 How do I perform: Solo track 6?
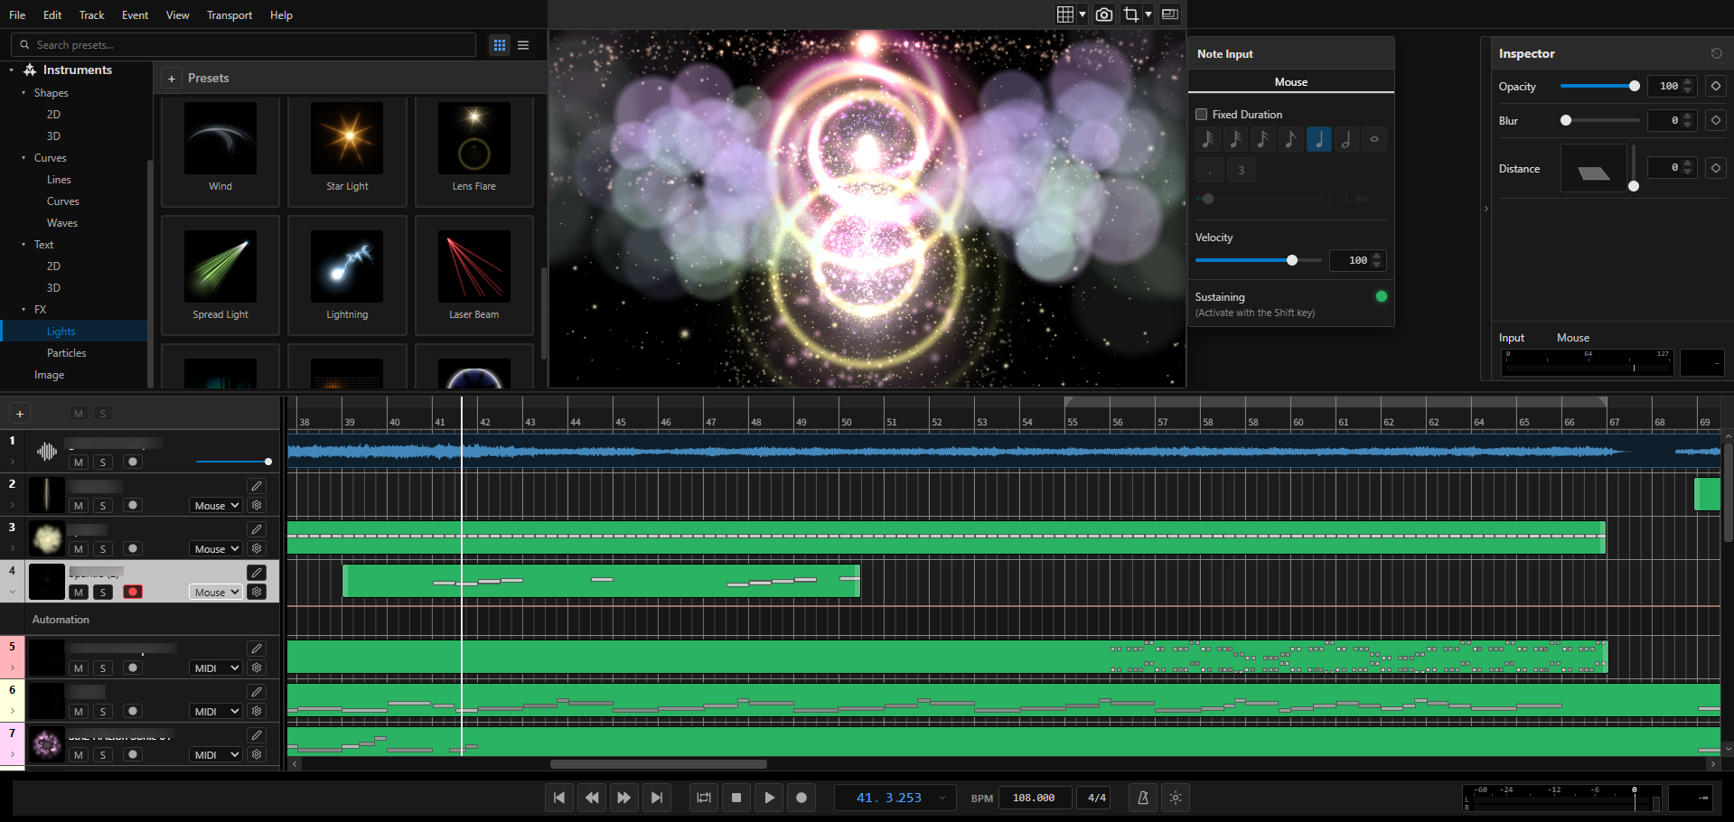103,712
